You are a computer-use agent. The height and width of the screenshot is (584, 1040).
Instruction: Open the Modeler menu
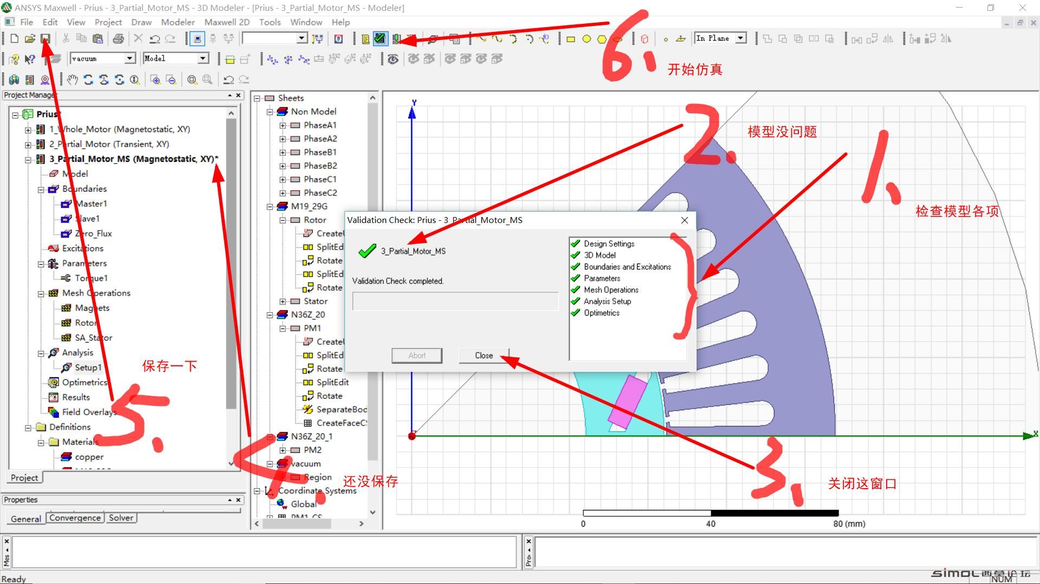click(178, 22)
